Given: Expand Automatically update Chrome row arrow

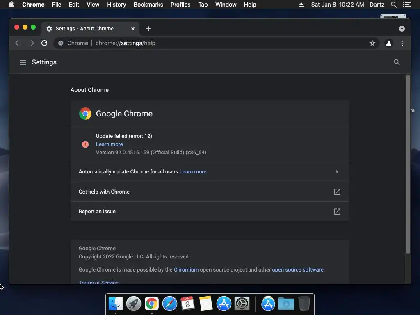Looking at the screenshot, I should [x=337, y=172].
